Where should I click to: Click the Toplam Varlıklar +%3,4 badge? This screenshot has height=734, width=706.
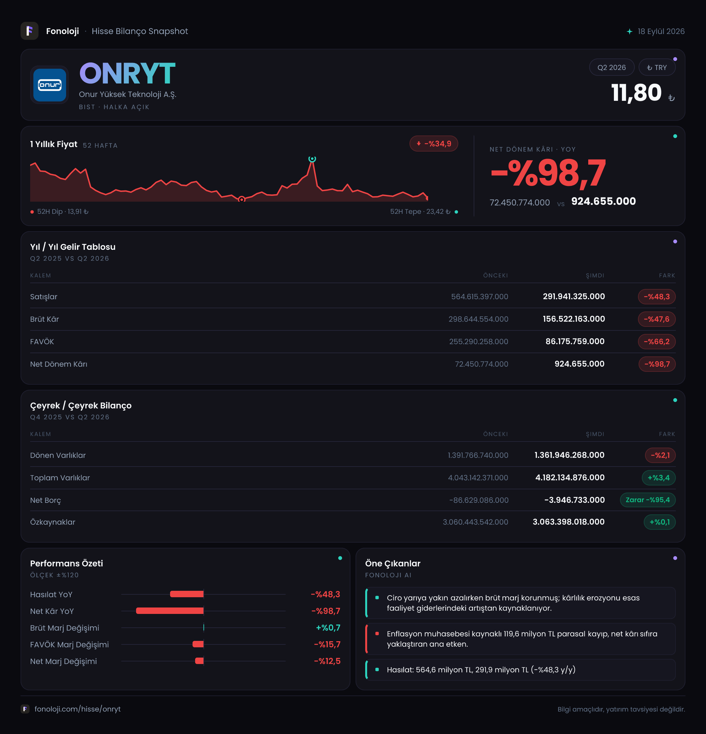tap(659, 478)
